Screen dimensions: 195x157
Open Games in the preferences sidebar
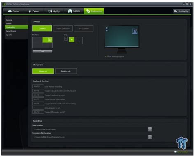click(9, 24)
